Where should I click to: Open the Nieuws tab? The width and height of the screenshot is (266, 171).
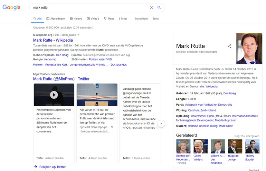(76, 19)
